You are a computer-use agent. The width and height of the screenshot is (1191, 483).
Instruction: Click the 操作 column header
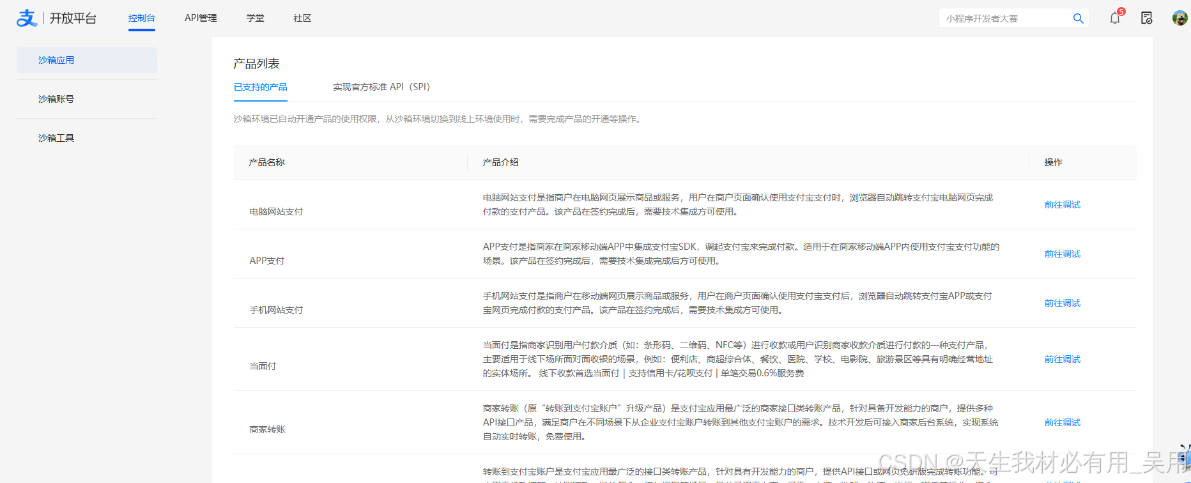pyautogui.click(x=1053, y=162)
